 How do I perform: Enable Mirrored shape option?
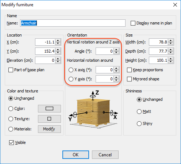pyautogui.click(x=129, y=79)
